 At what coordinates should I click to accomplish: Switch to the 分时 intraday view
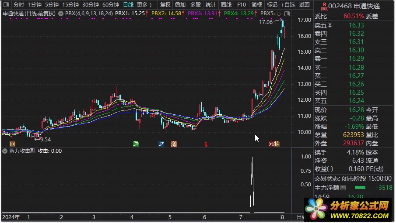(19, 4)
